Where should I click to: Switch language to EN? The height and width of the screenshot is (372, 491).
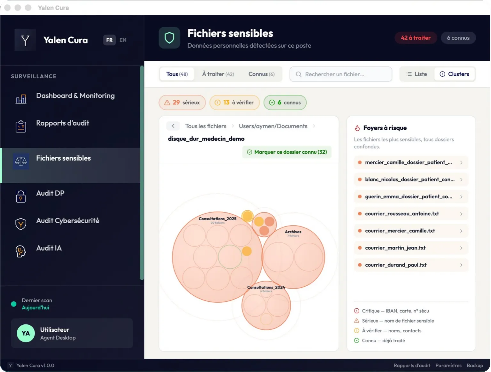(x=123, y=40)
